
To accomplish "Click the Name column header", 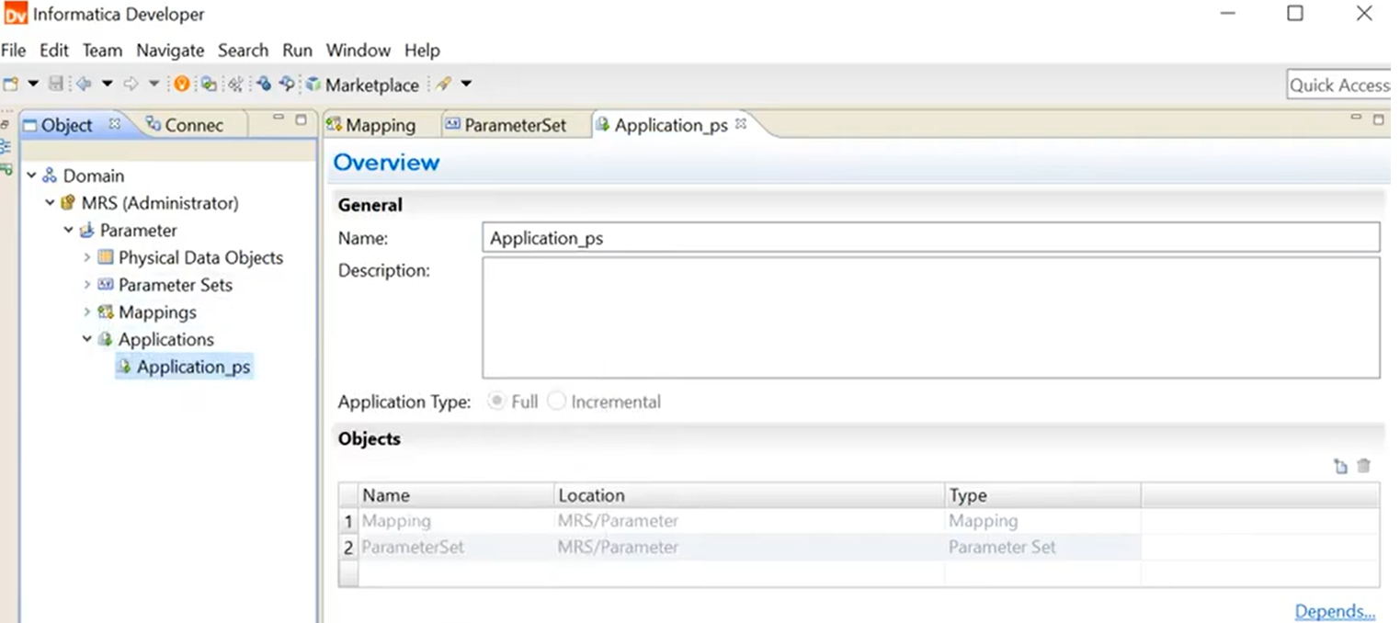I will pyautogui.click(x=456, y=495).
